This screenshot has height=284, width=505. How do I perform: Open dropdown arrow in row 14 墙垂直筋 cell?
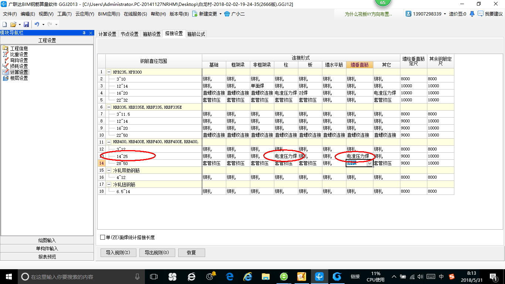tap(369, 163)
